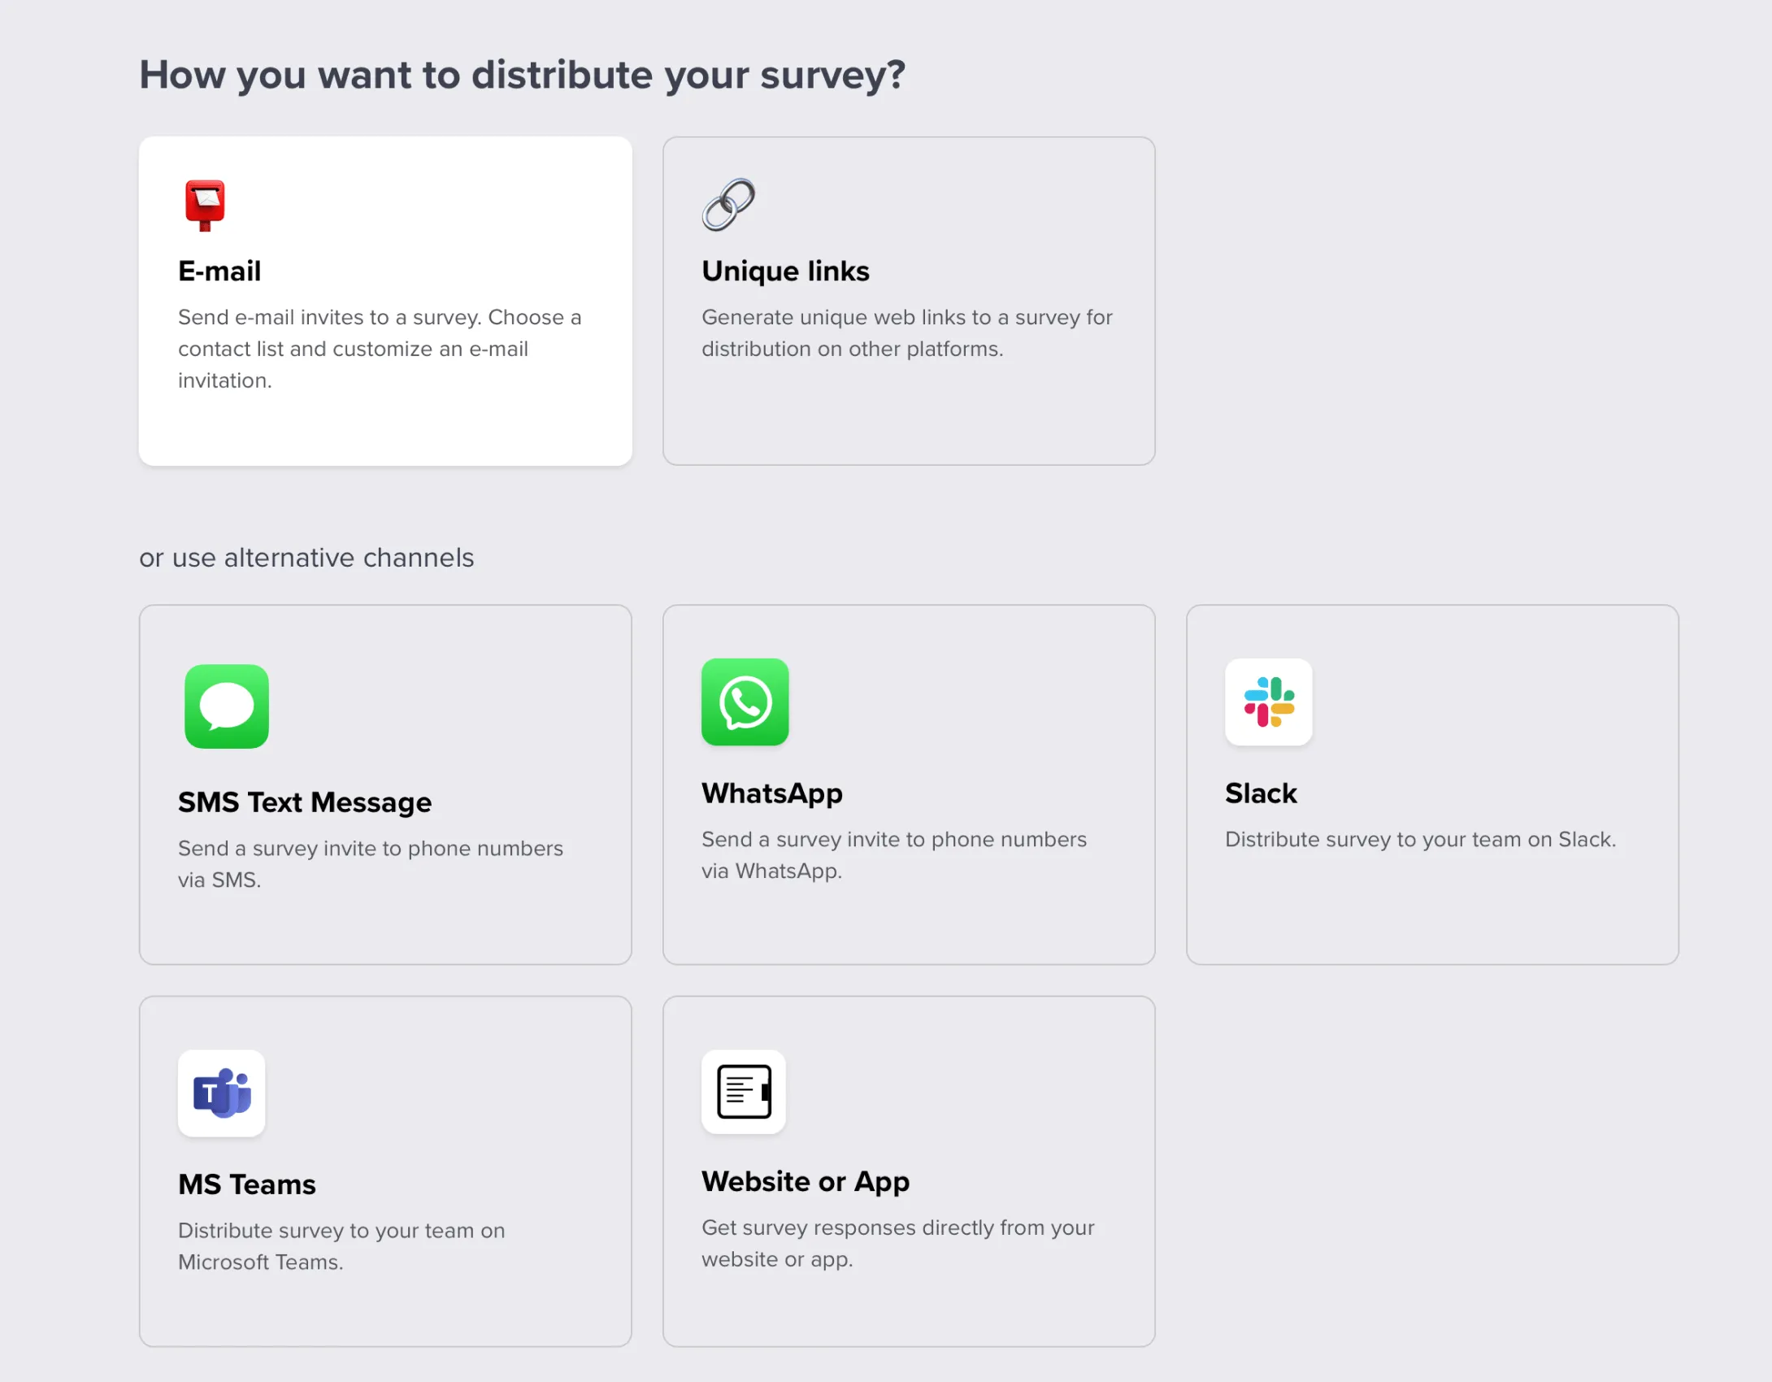Image resolution: width=1772 pixels, height=1382 pixels.
Task: Click the Unique links heading label
Action: 785,271
